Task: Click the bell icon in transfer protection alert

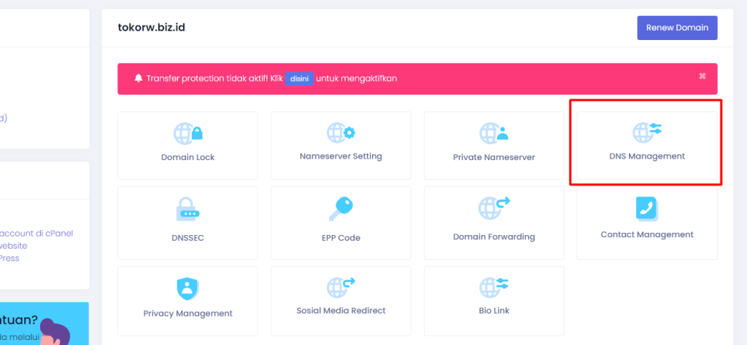Action: (139, 79)
